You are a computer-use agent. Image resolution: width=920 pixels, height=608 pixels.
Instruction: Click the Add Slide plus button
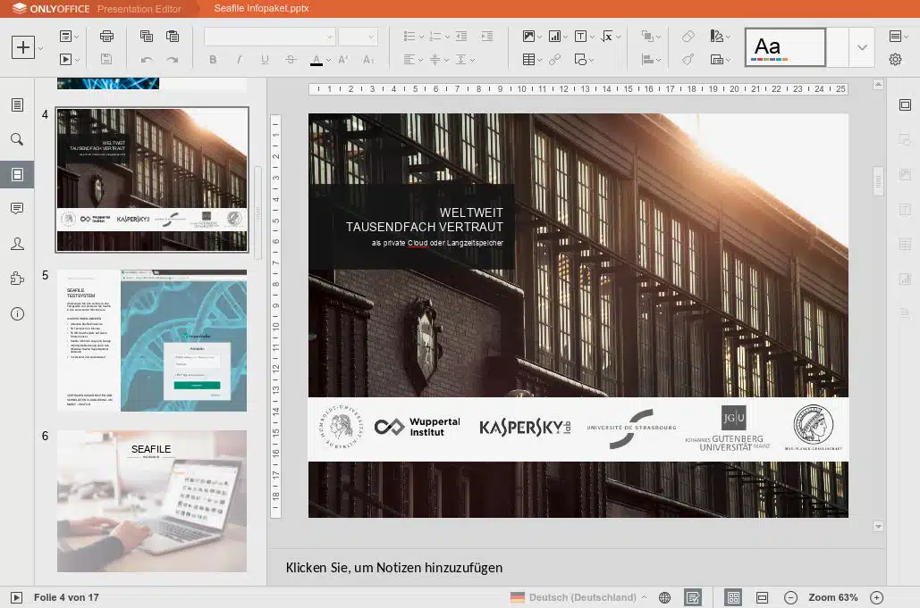23,47
